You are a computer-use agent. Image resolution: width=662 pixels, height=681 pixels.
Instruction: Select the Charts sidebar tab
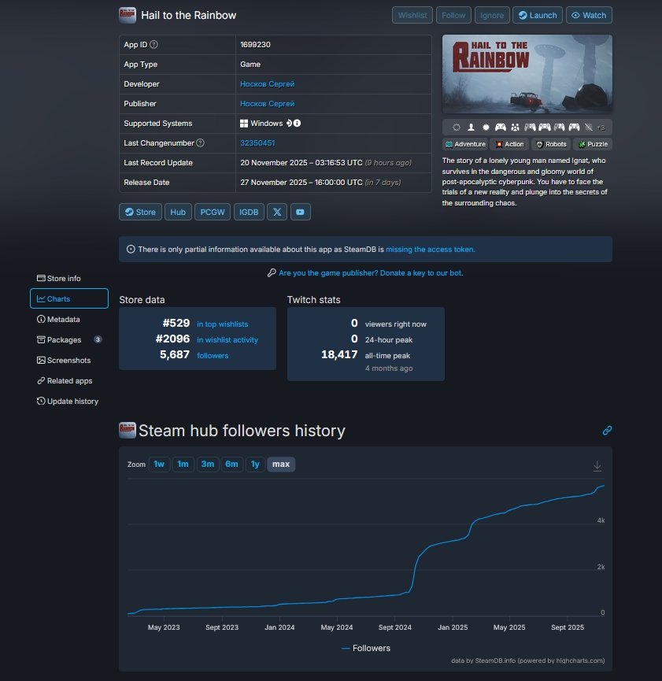(69, 299)
